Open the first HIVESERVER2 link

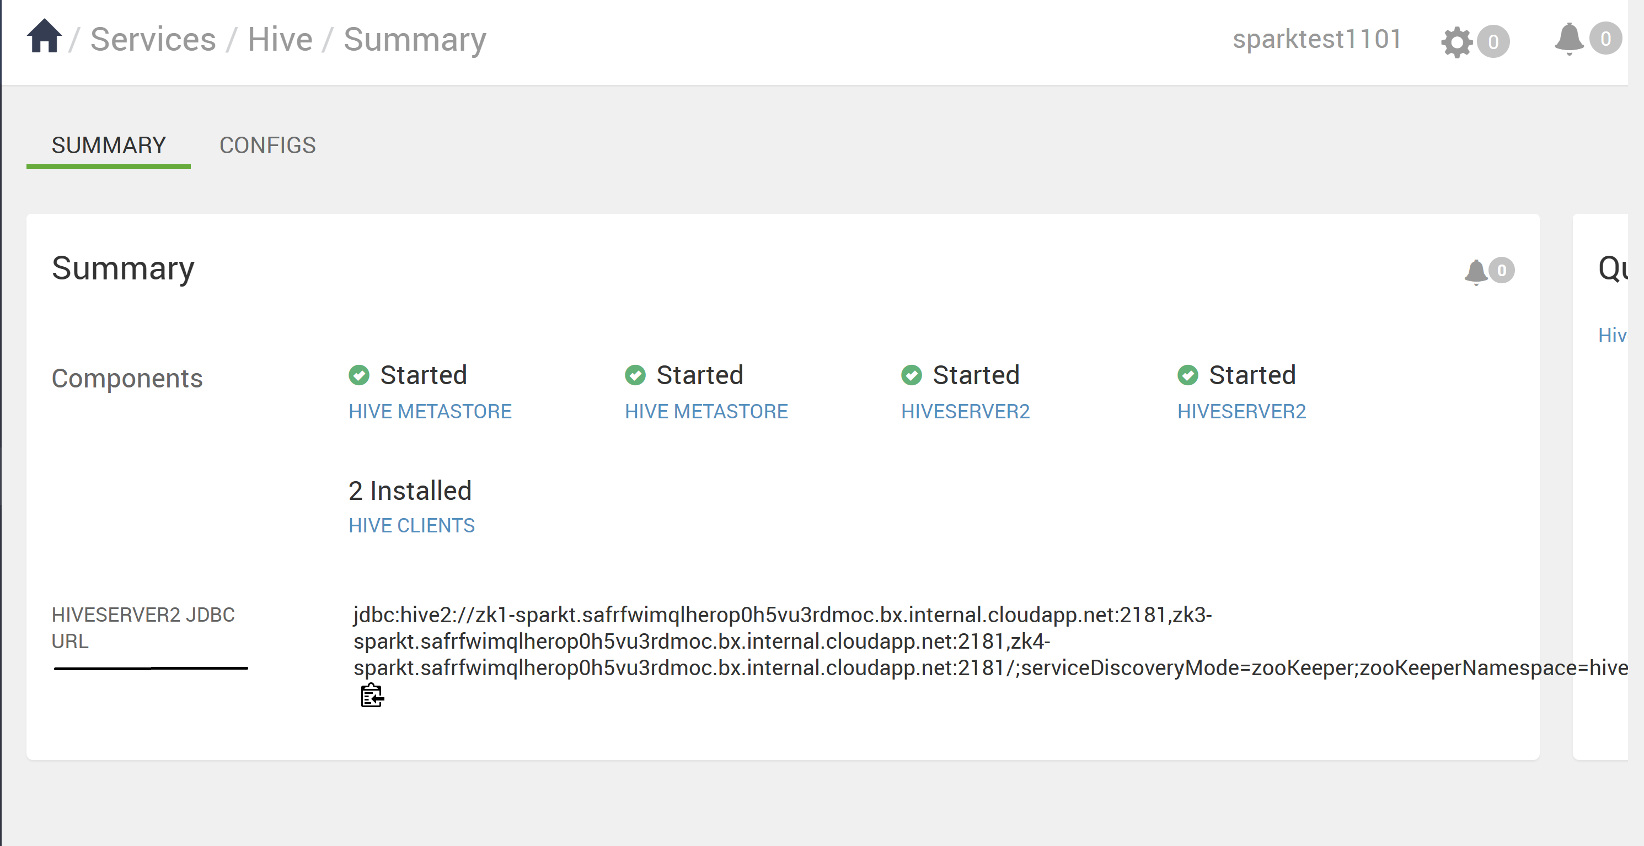[x=966, y=412]
